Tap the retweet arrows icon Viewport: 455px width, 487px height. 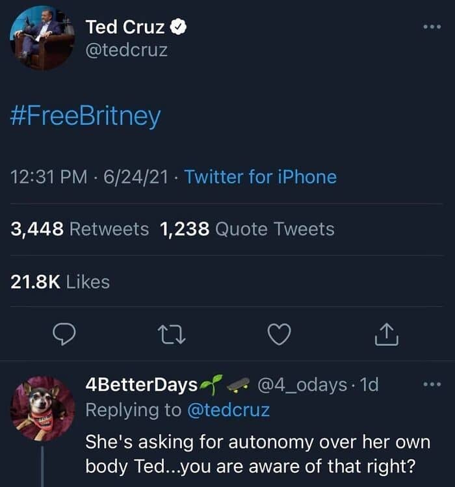(172, 334)
